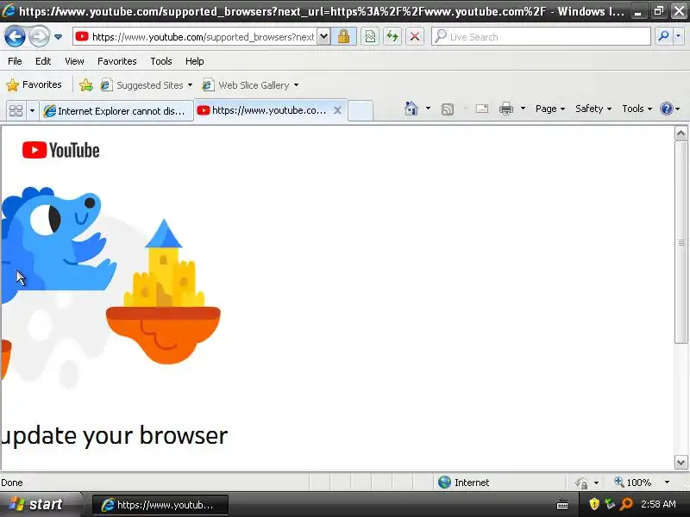This screenshot has width=690, height=517.
Task: Expand the address bar history dropdown
Action: [x=323, y=36]
